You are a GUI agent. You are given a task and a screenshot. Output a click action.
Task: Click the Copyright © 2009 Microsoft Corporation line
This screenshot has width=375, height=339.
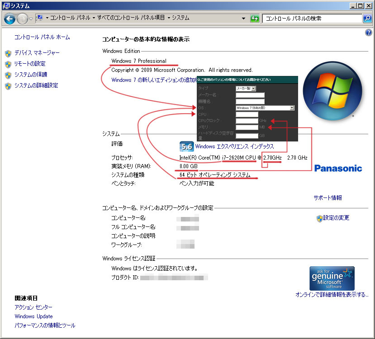tap(182, 70)
